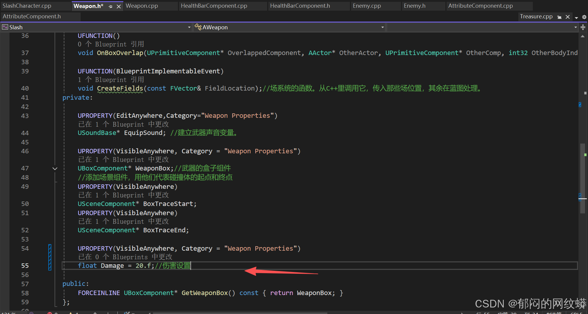Click the 20.f value on line 55
The width and height of the screenshot is (588, 314).
click(143, 266)
